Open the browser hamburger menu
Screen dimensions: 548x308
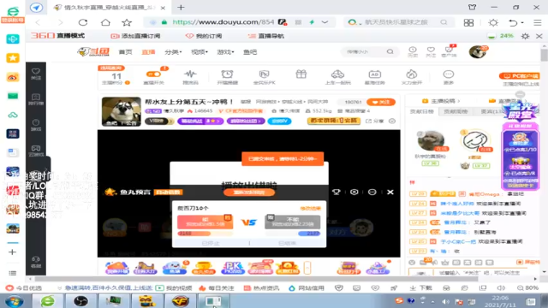coord(538,23)
